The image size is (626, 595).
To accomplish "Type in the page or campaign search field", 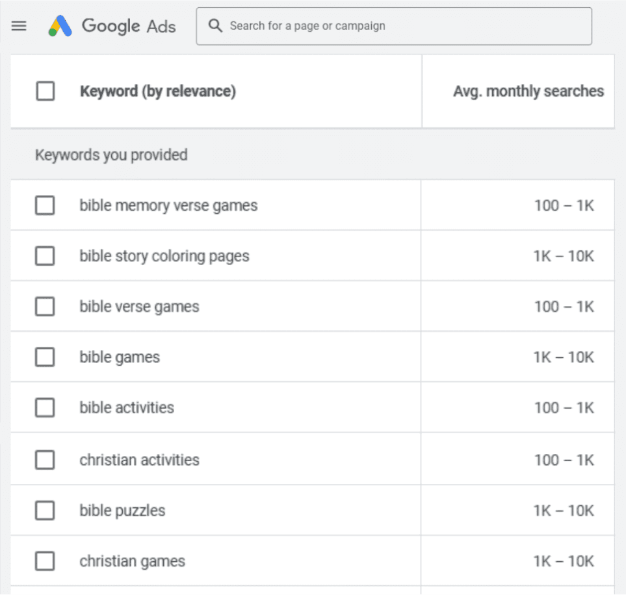I will pyautogui.click(x=403, y=26).
